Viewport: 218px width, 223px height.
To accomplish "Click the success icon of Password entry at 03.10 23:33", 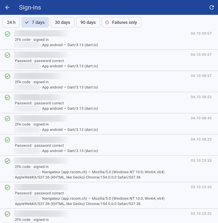I will (x=7, y=187).
